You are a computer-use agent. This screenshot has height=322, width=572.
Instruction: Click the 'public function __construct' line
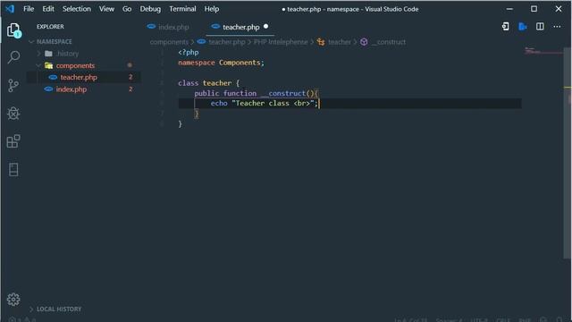(257, 93)
